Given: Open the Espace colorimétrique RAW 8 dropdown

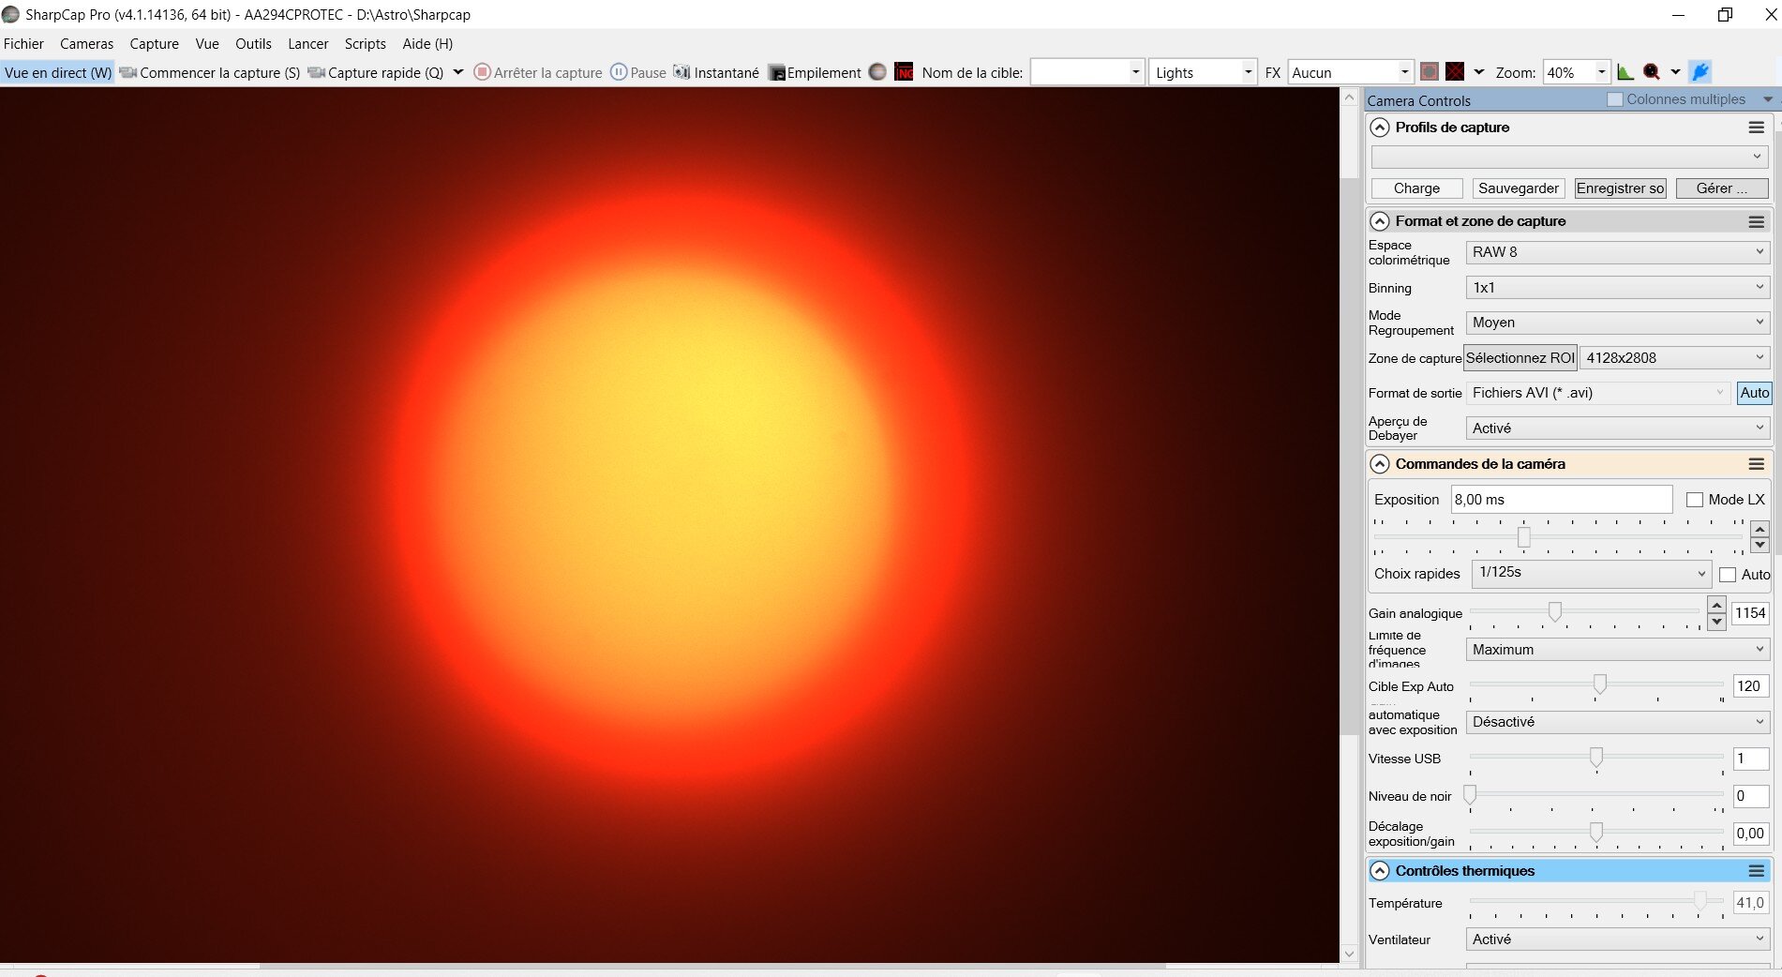Looking at the screenshot, I should pos(1618,252).
